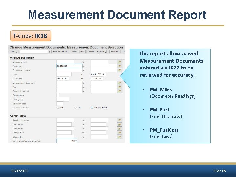Open multiple selection for Text row
Screen dimensions: 236x177
[x=119, y=87]
